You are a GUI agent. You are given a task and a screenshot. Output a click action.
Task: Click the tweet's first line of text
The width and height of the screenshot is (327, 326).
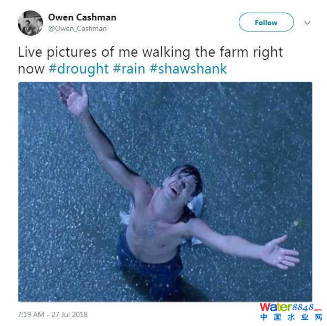[x=150, y=52]
